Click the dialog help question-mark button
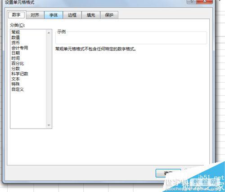Screen dimensions: 225x192 (192, 1)
